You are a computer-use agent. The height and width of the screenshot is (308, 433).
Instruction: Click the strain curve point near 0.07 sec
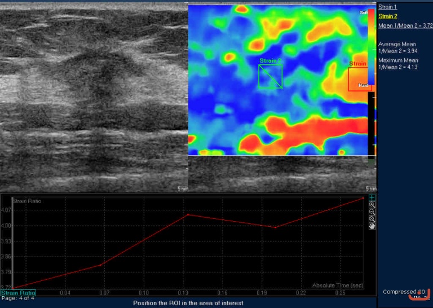[x=101, y=265]
